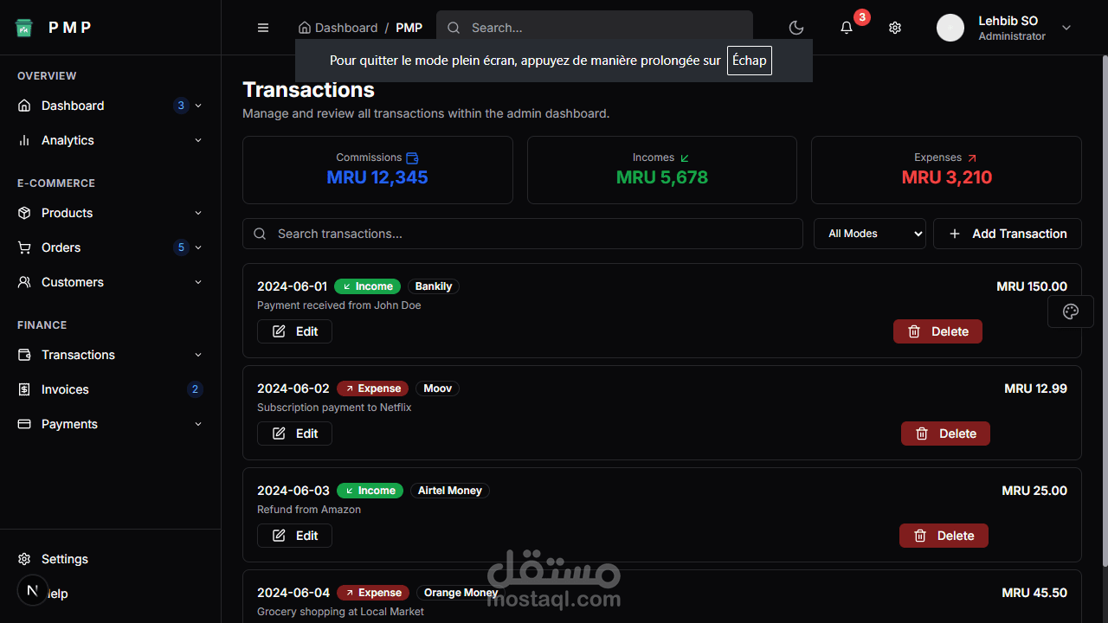Open Payments in the sidebar menu

coord(111,424)
